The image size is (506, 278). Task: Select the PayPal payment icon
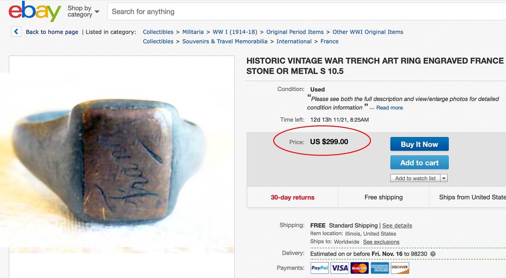319,267
